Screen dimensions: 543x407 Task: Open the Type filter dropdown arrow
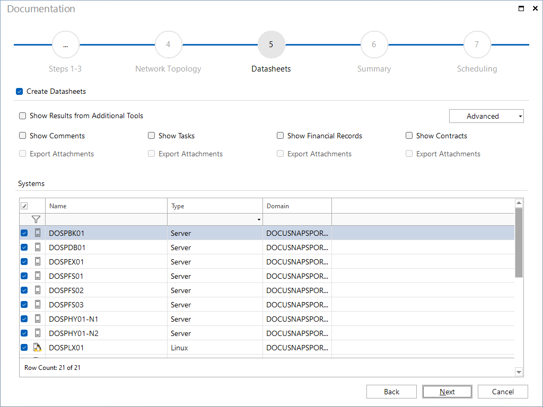259,219
